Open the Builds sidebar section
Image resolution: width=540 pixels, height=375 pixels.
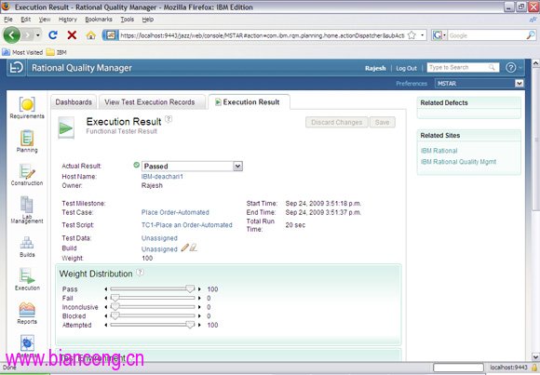tap(27, 247)
